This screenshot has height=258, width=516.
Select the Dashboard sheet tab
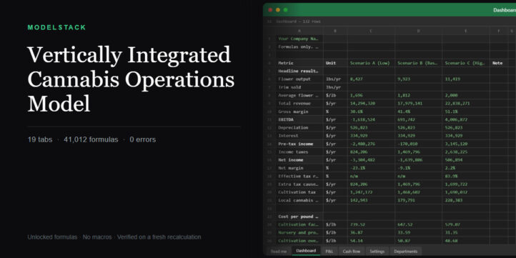coord(306,251)
